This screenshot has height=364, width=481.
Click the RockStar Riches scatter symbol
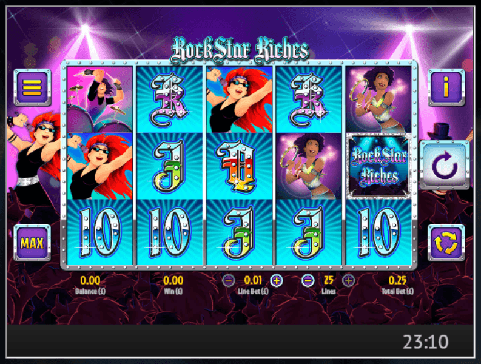pos(379,166)
